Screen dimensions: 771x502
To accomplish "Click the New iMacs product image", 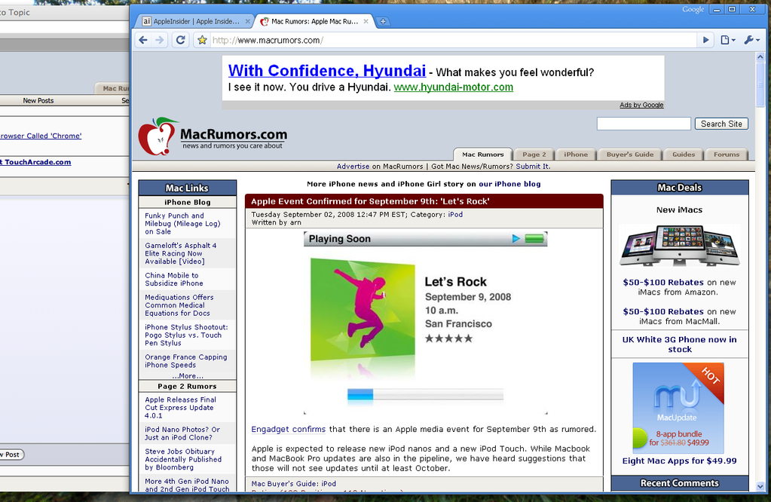I will [680, 245].
